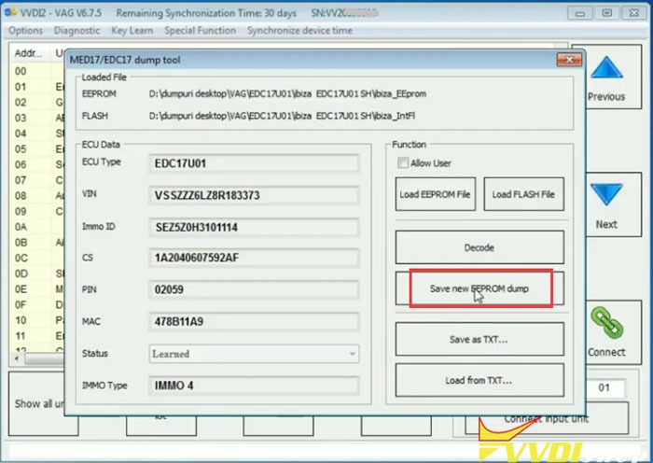Click the blue Next down-arrow icon
Image resolution: width=653 pixels, height=463 pixels.
606,194
